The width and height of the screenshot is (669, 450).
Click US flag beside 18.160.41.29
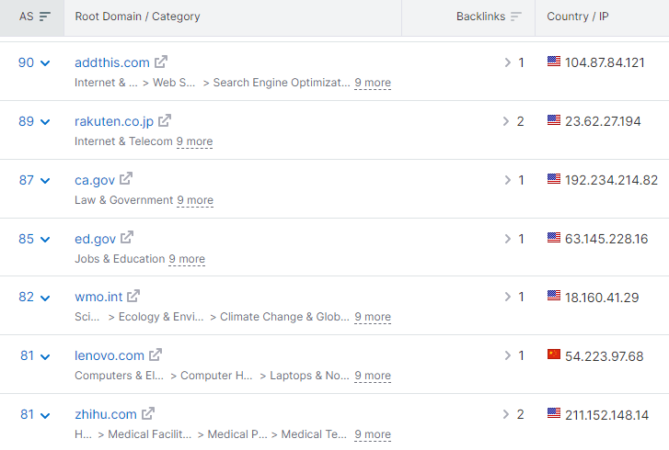(554, 296)
